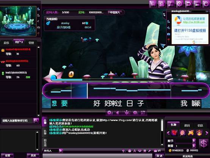
Task: Select the lollipop gift item
Action: [x=183, y=133]
